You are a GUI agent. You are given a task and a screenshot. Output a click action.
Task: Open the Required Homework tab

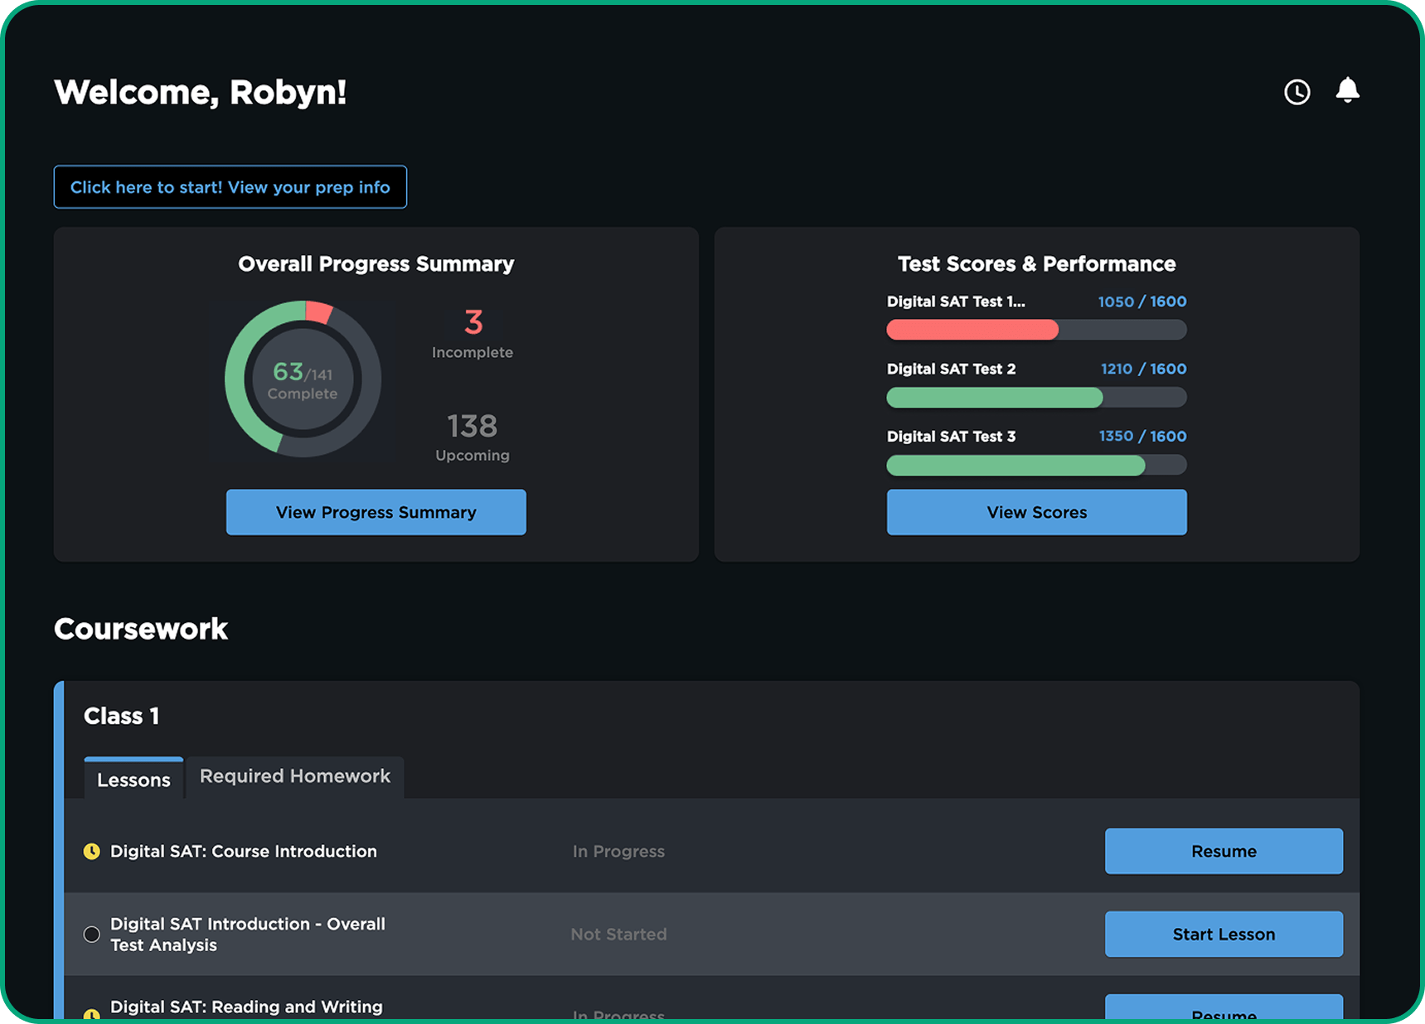294,776
